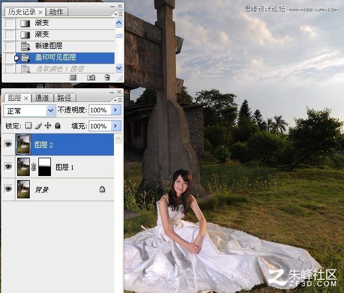Click the document icon of 盖印可见图层 state
344x293 pixels.
pos(25,58)
